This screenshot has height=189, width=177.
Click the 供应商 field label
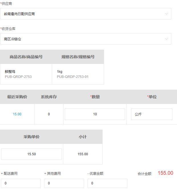[6, 4]
